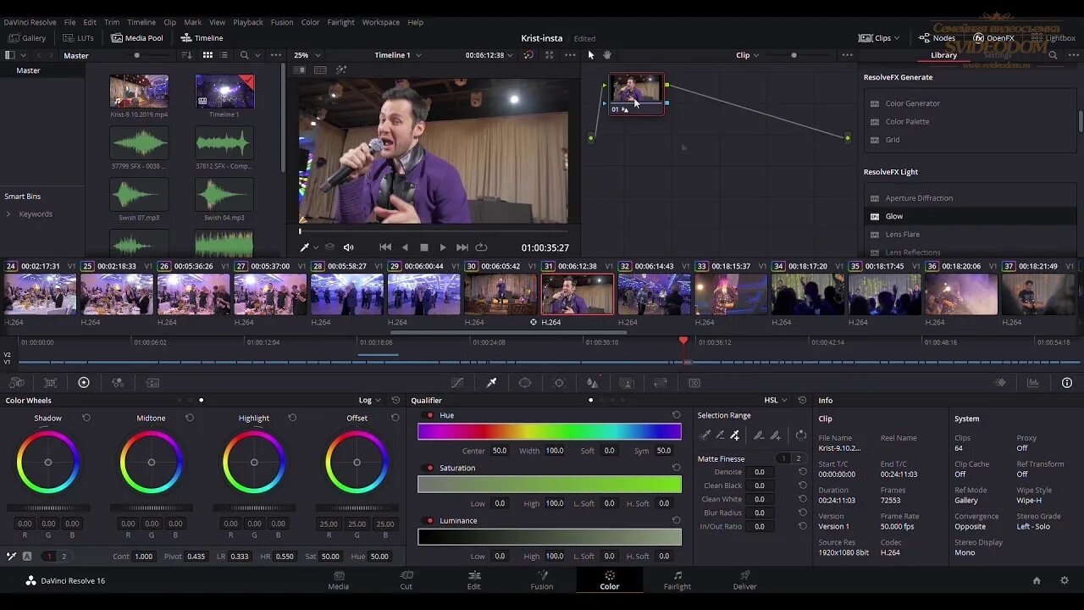Click the Offset color wheel center
1084x610 pixels.
pyautogui.click(x=357, y=463)
